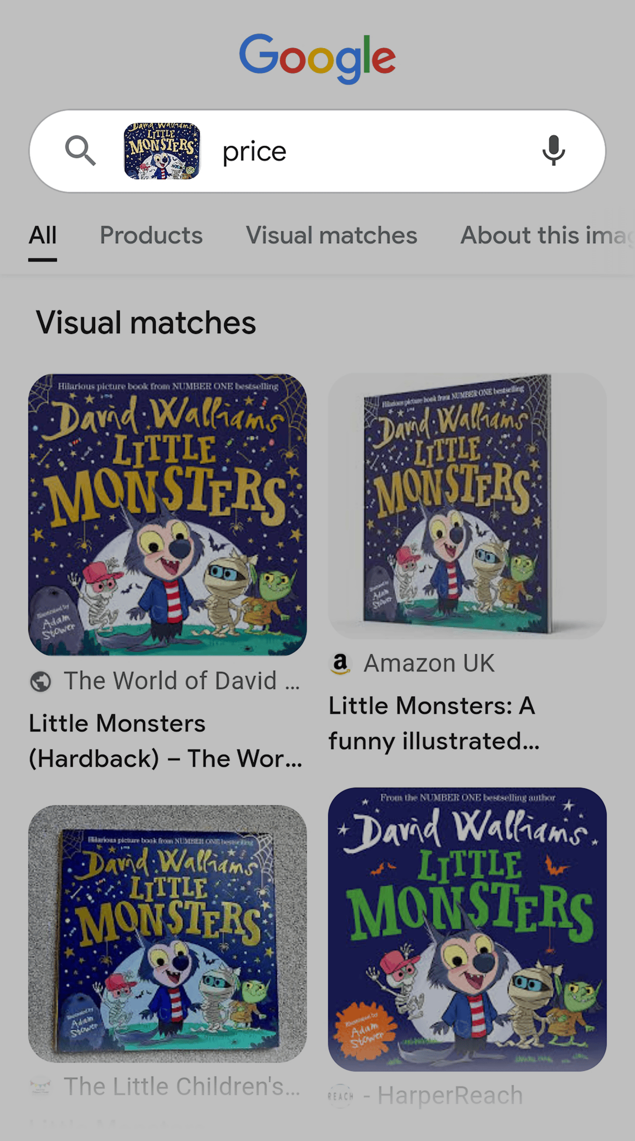Image resolution: width=635 pixels, height=1141 pixels.
Task: Tap the globe icon beside The World of David
Action: click(x=41, y=681)
